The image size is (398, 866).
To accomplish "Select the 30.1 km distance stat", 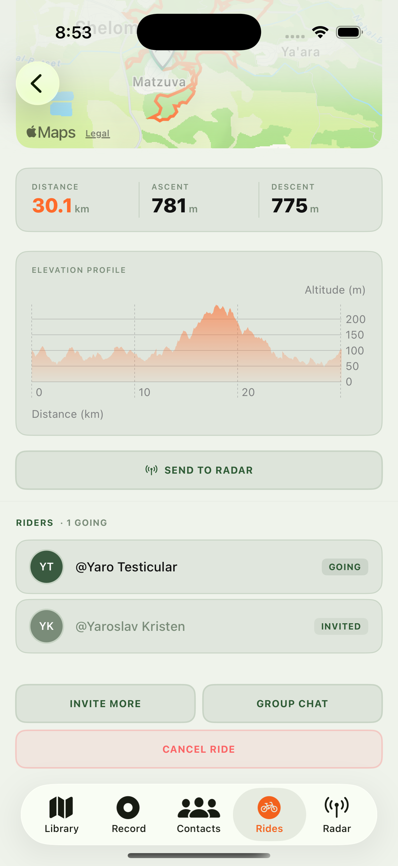I will [60, 205].
